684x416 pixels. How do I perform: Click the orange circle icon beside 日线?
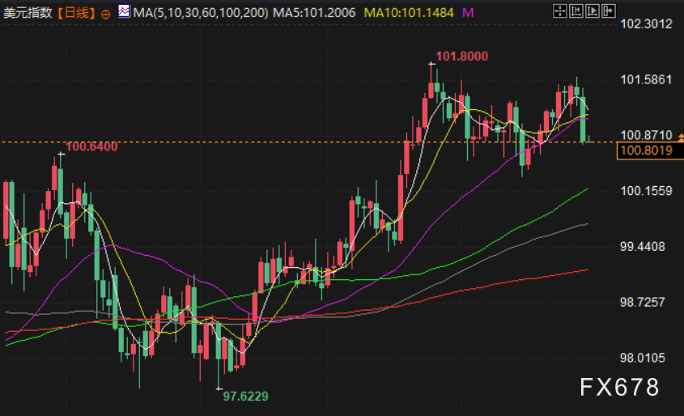click(105, 14)
